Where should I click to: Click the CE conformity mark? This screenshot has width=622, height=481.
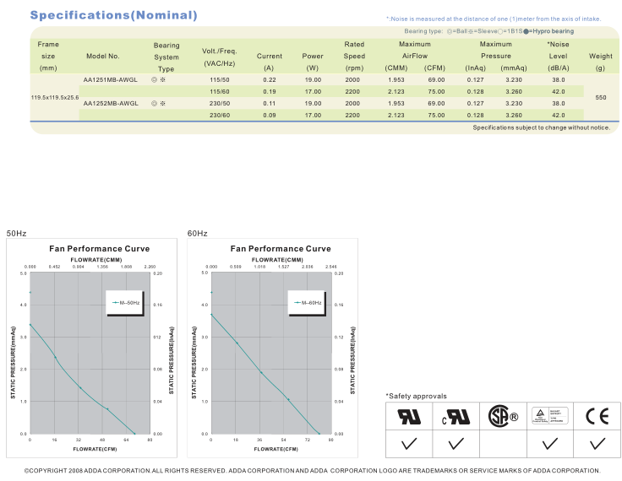pyautogui.click(x=597, y=416)
